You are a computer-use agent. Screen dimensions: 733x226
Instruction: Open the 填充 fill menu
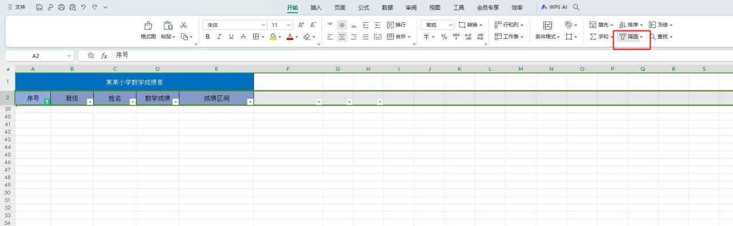tap(601, 25)
